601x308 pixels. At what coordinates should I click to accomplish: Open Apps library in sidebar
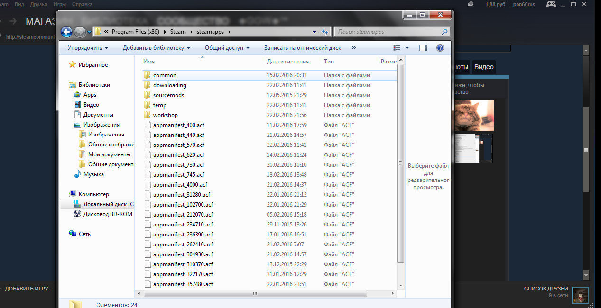tap(90, 95)
